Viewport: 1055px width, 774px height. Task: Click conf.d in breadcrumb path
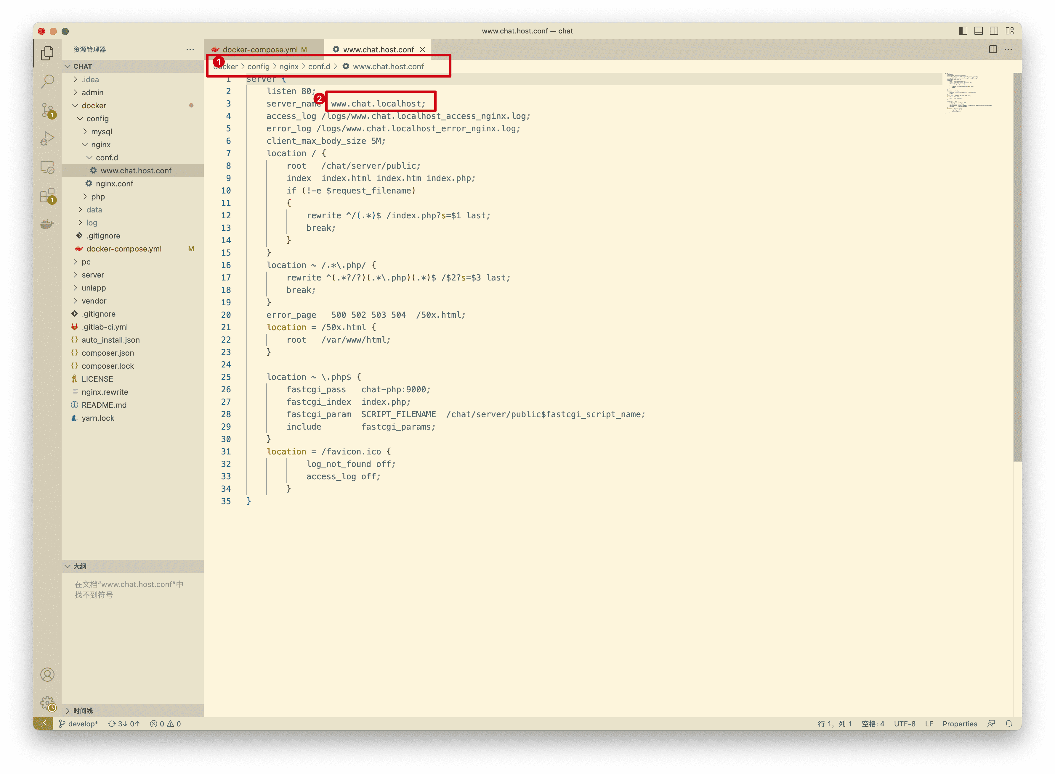(x=319, y=67)
